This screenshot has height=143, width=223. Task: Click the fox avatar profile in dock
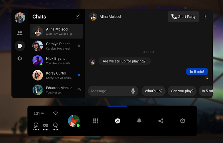[x=74, y=121]
